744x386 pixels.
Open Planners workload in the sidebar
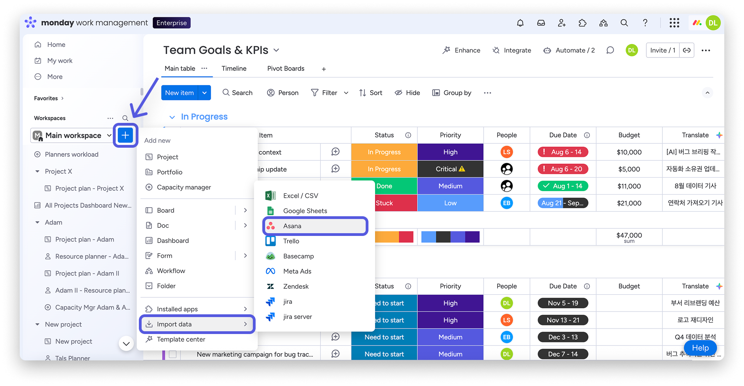[71, 154]
